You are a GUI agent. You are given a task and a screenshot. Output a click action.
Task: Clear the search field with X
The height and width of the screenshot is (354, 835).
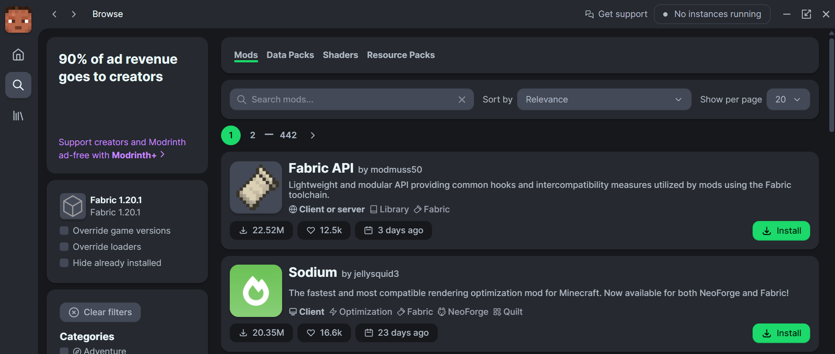coord(462,99)
